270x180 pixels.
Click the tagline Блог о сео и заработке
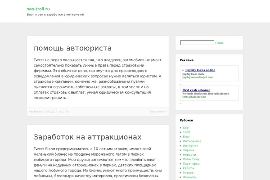55,14
